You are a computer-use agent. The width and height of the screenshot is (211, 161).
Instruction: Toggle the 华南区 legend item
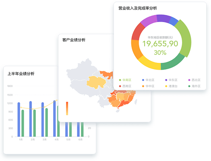click(125, 80)
